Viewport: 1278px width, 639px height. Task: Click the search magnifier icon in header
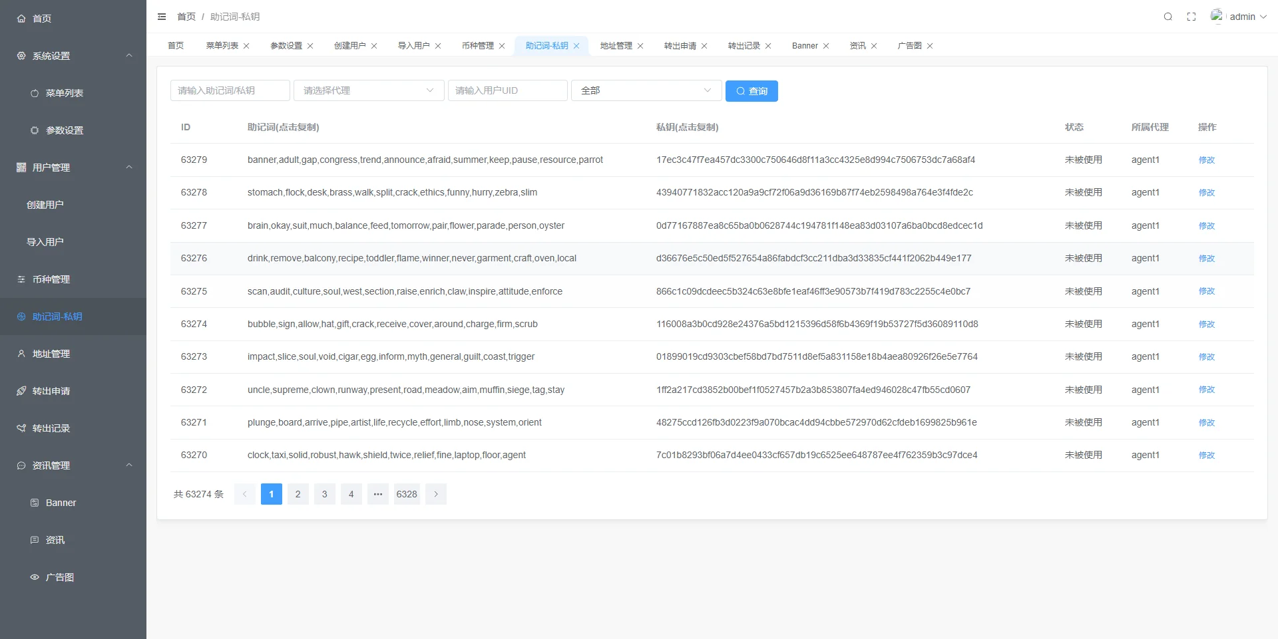tap(1168, 17)
